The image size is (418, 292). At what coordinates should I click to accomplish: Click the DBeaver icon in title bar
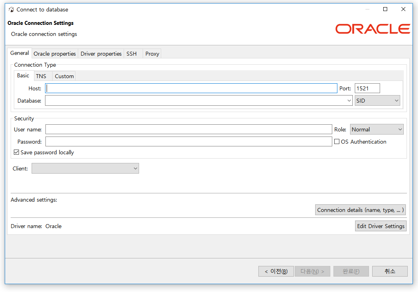point(11,9)
